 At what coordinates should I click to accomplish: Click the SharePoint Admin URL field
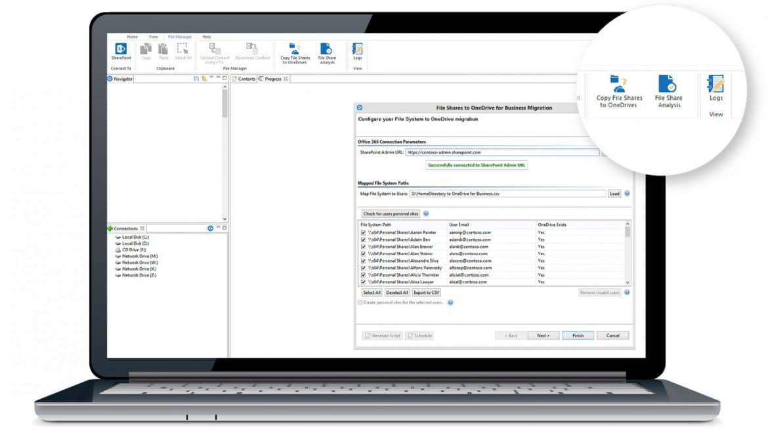pyautogui.click(x=502, y=152)
